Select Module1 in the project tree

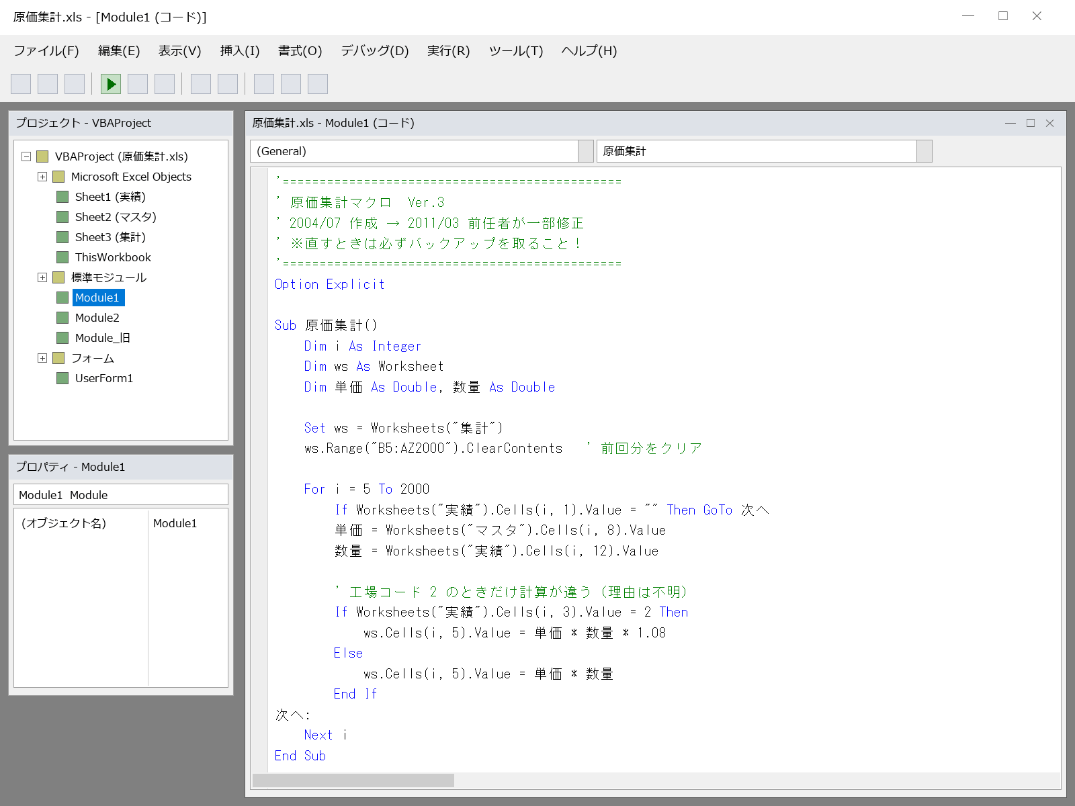pyautogui.click(x=97, y=298)
